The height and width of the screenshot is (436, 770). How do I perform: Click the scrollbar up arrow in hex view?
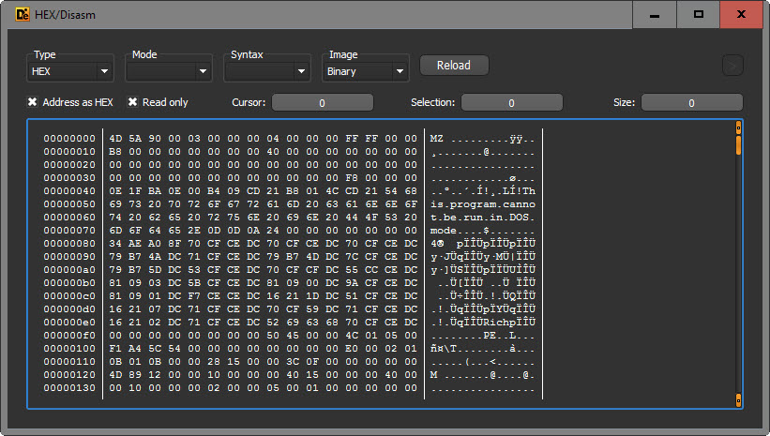point(738,128)
